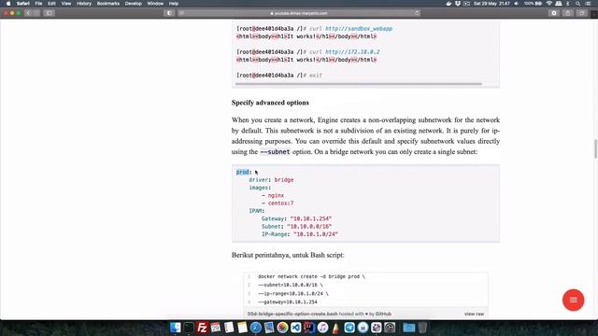Click the IP-Range value "10.10.1.0/24"
The height and width of the screenshot is (336, 598).
click(316, 234)
